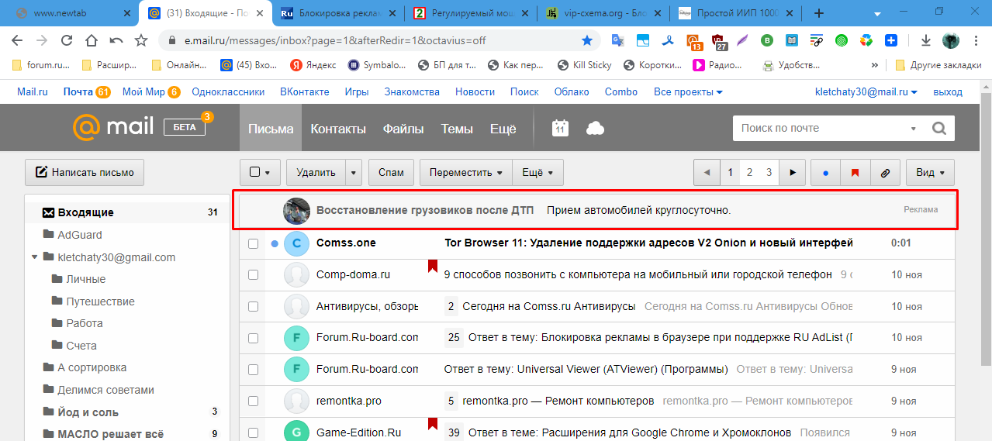Switch to Контакты tab
Image resolution: width=992 pixels, height=441 pixels.
pyautogui.click(x=338, y=129)
